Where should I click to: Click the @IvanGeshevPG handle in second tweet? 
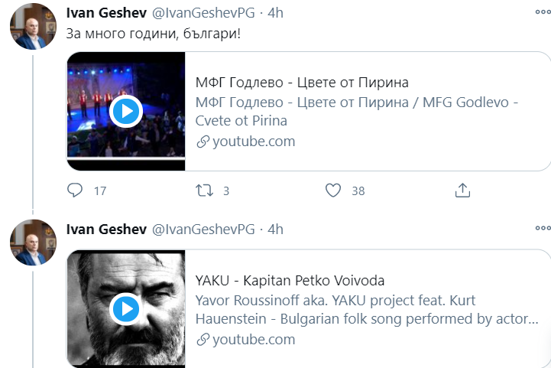204,229
